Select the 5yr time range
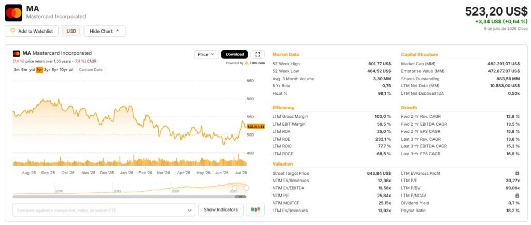 point(55,70)
